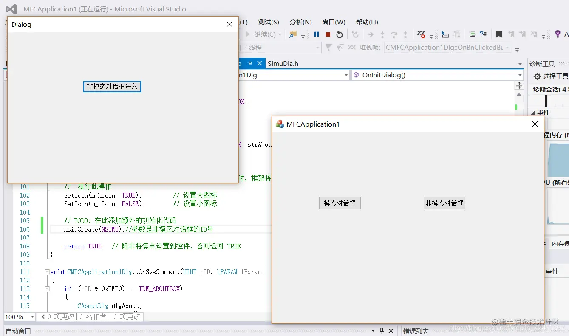Screen dimensions: 569x336
Task: Open the class scope dropdown ending in n1Dlg
Action: (x=346, y=75)
